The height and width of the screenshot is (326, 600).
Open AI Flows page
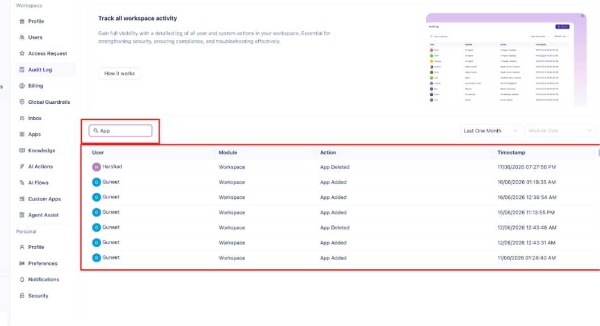(x=45, y=183)
